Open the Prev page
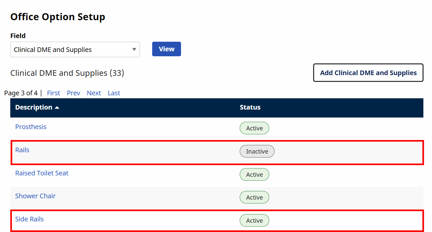The width and height of the screenshot is (432, 232). (73, 93)
